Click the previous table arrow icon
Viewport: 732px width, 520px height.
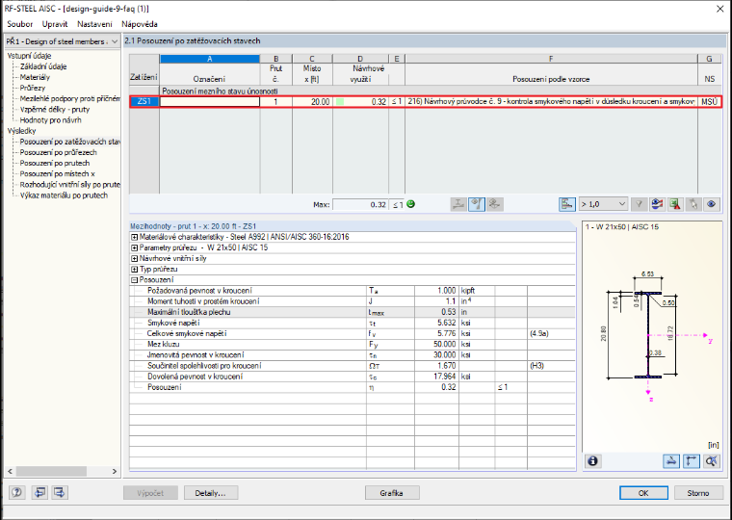[39, 492]
